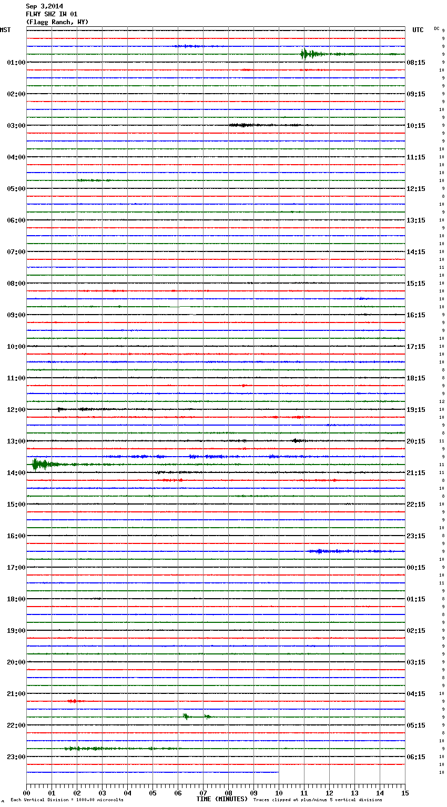Screen dimensions: 447x807
Task: Click the UTC timezone header
Action: [418, 30]
